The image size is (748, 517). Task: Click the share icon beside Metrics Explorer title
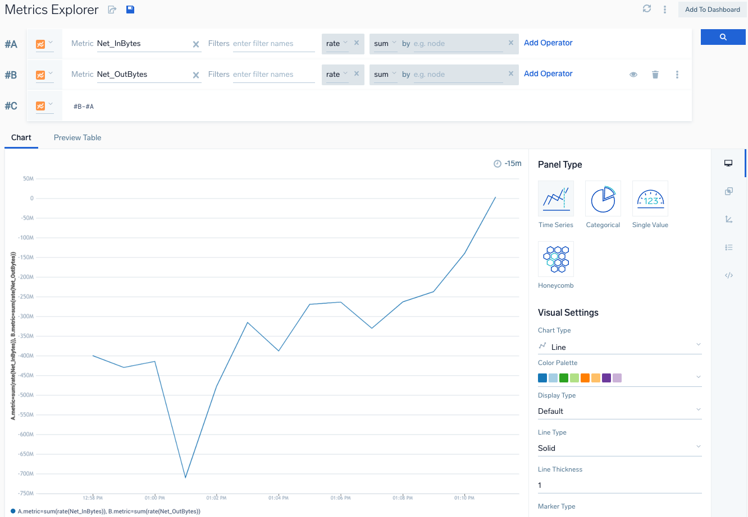112,10
